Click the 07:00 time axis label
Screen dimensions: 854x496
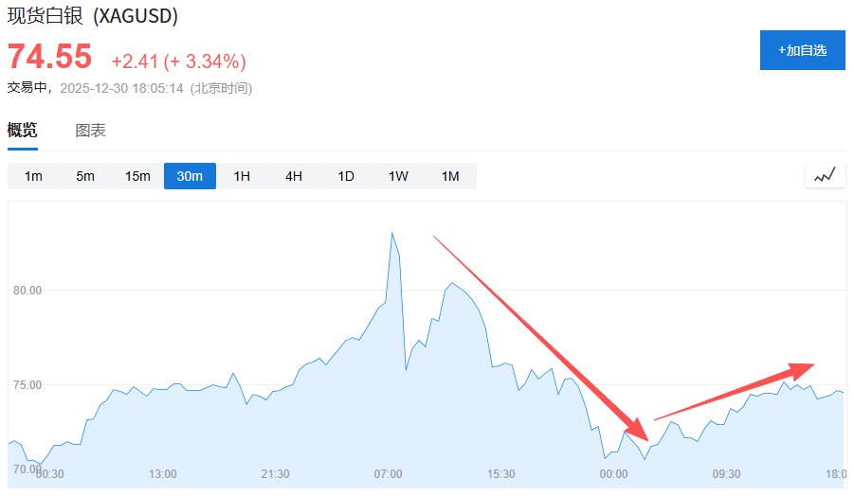(x=389, y=473)
